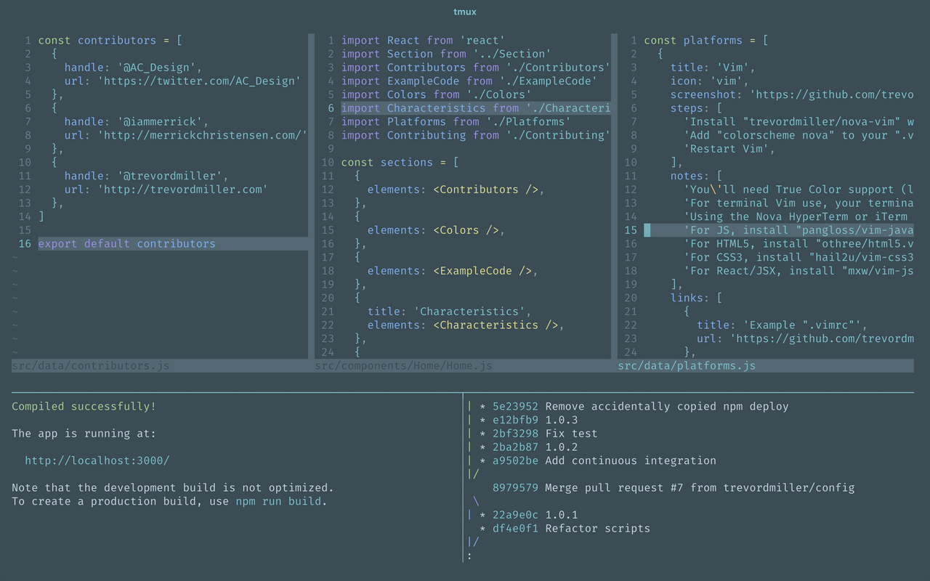This screenshot has width=930, height=581.
Task: Click the Twitter AC_Design URL string
Action: (x=199, y=81)
